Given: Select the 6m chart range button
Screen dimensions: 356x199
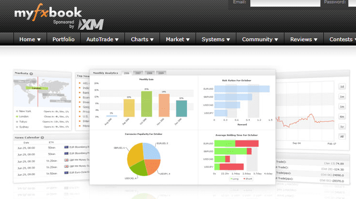Looking at the screenshot, I should pyautogui.click(x=342, y=117).
